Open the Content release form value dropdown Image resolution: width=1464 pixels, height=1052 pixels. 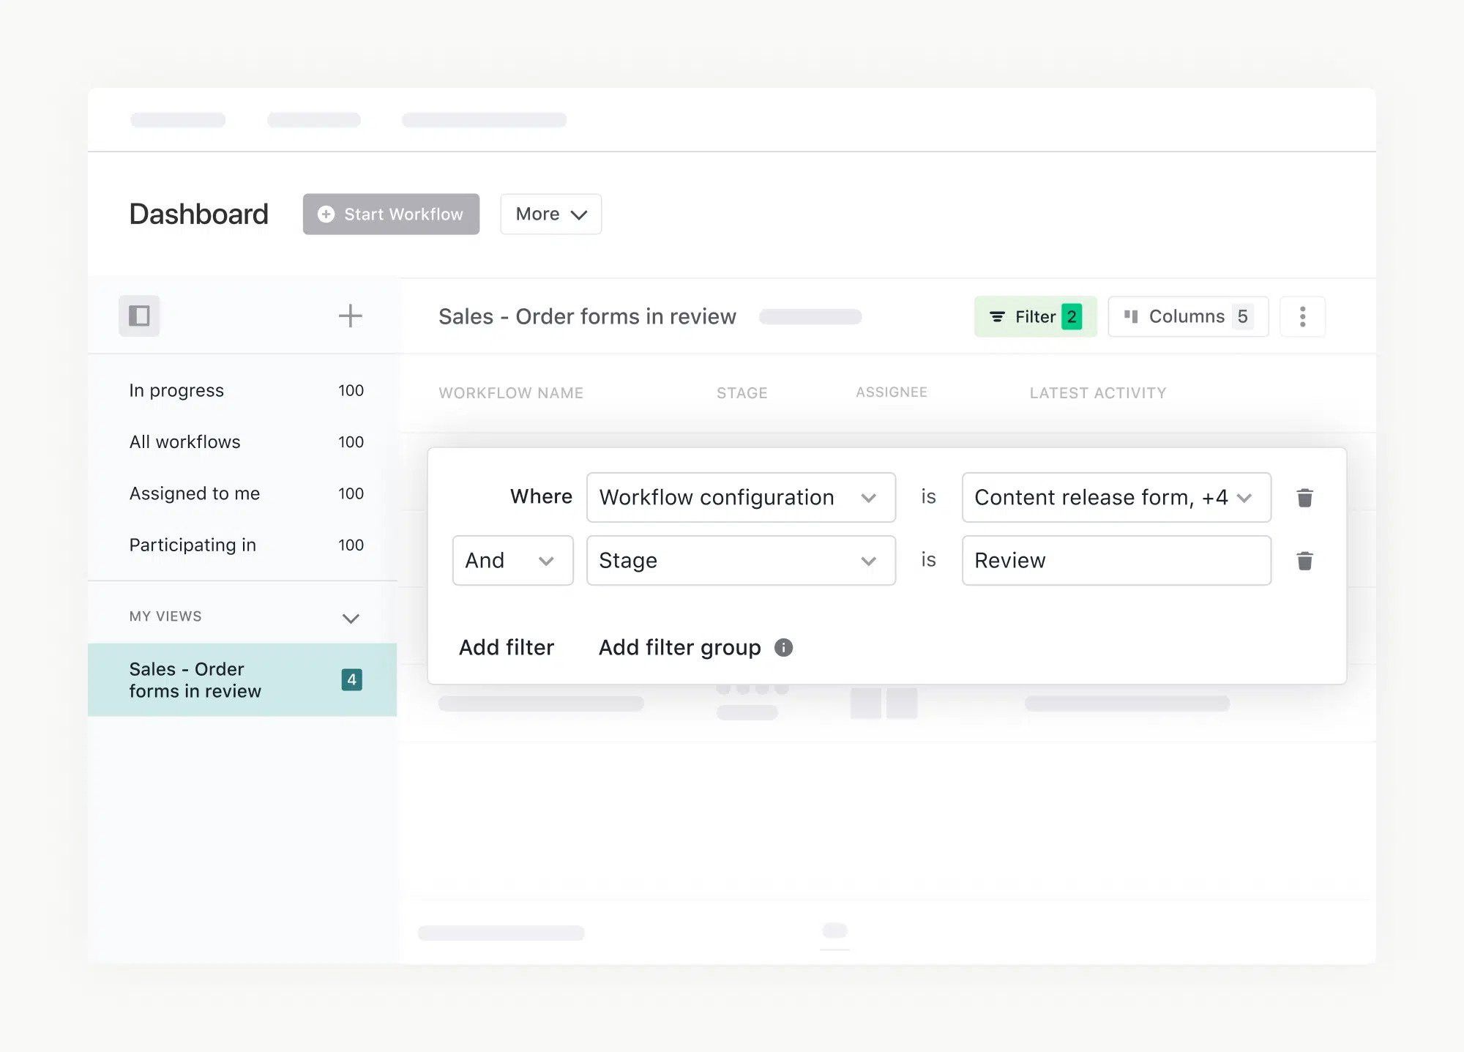click(1115, 498)
